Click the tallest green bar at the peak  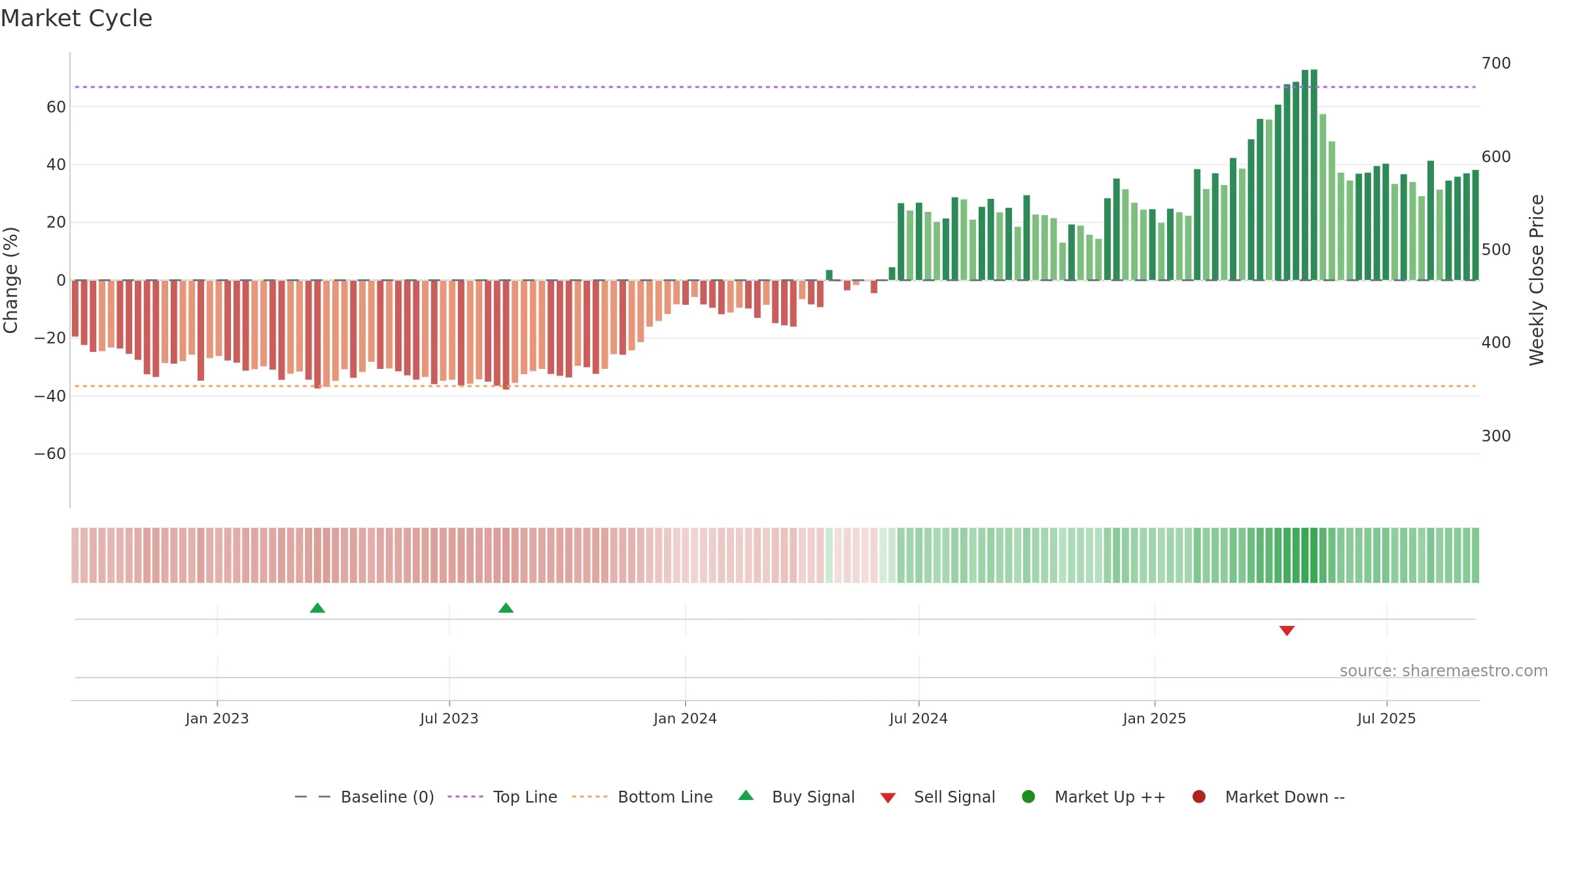tap(1314, 175)
